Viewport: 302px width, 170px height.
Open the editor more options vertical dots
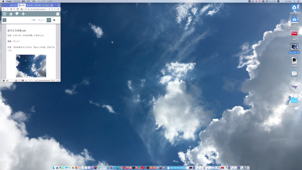click(58, 20)
